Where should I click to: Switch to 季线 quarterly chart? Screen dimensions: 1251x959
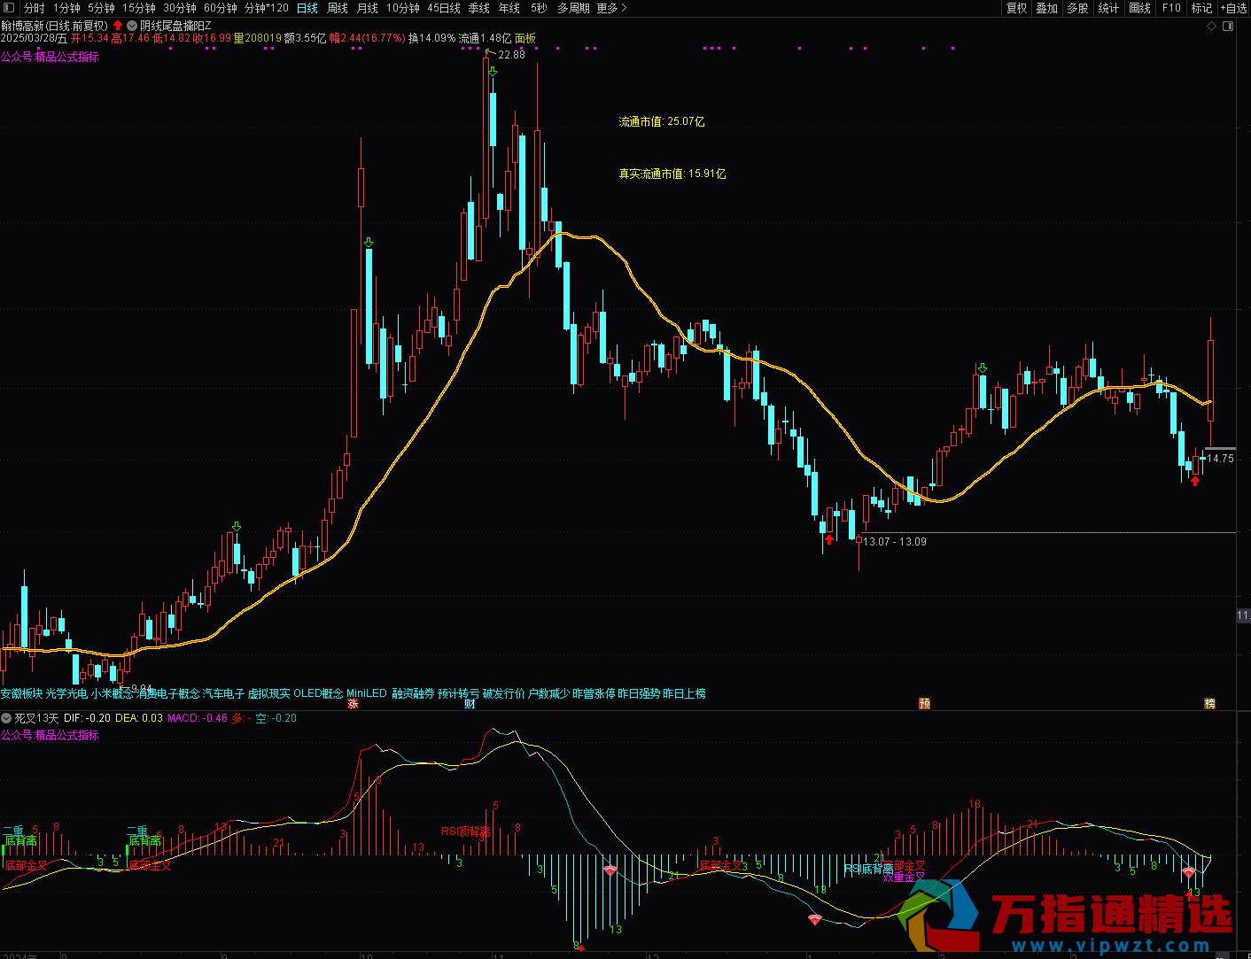click(x=479, y=8)
